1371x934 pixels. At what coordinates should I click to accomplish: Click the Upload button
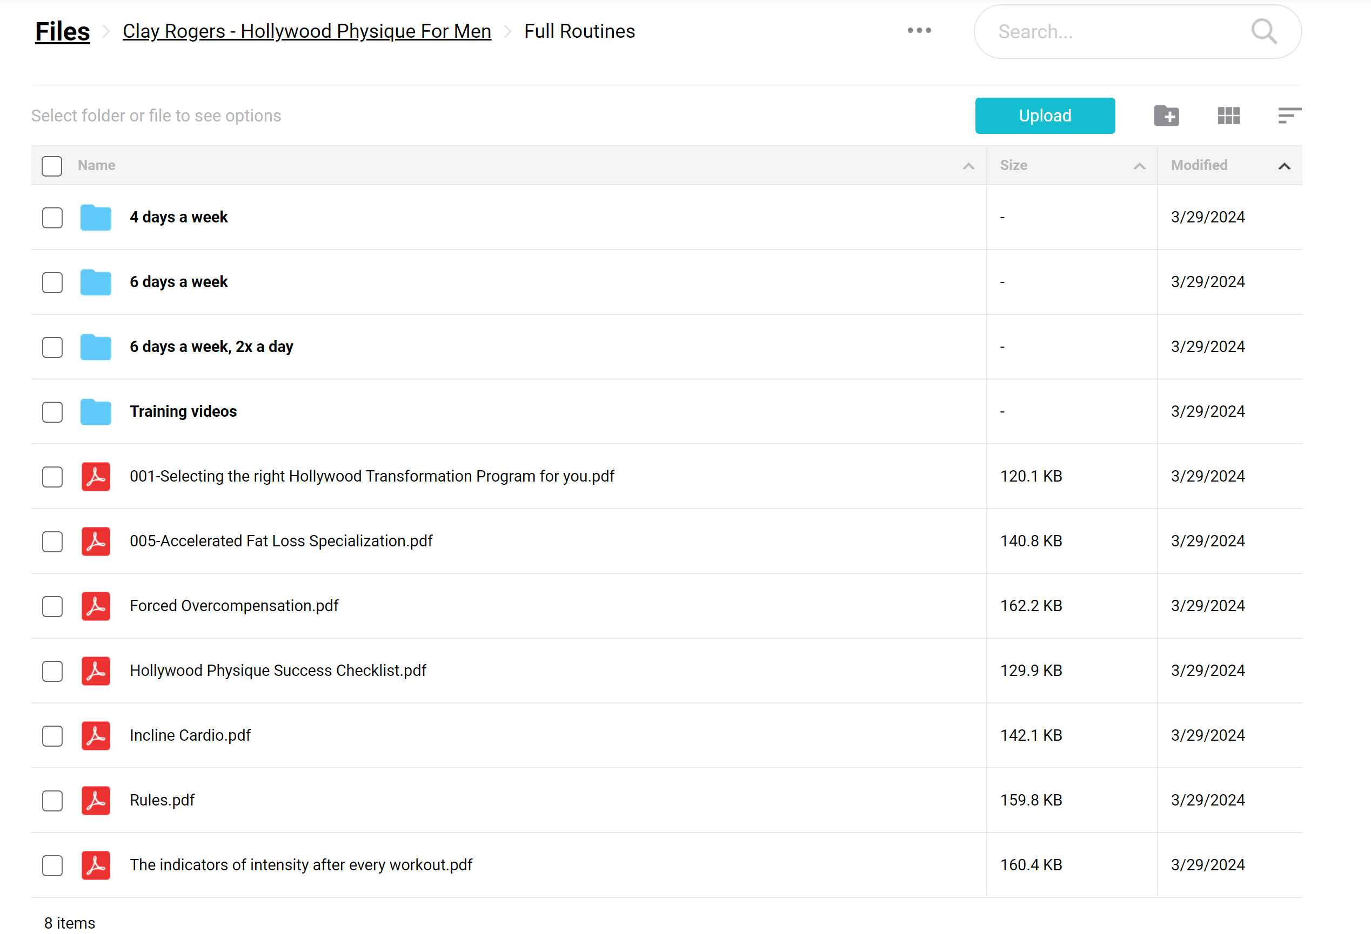pyautogui.click(x=1045, y=116)
